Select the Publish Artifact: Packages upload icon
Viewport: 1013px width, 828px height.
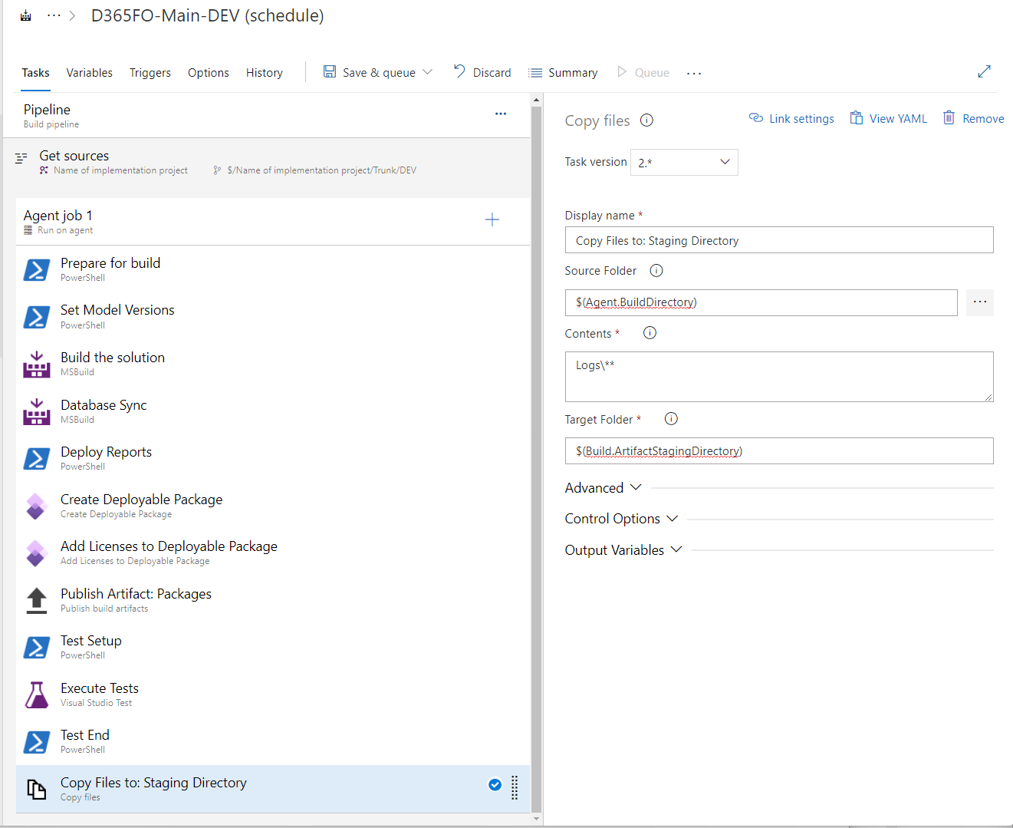(x=36, y=600)
